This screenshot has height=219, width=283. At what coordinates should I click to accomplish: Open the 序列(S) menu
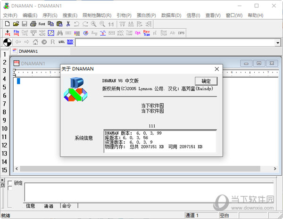pyautogui.click(x=50, y=16)
